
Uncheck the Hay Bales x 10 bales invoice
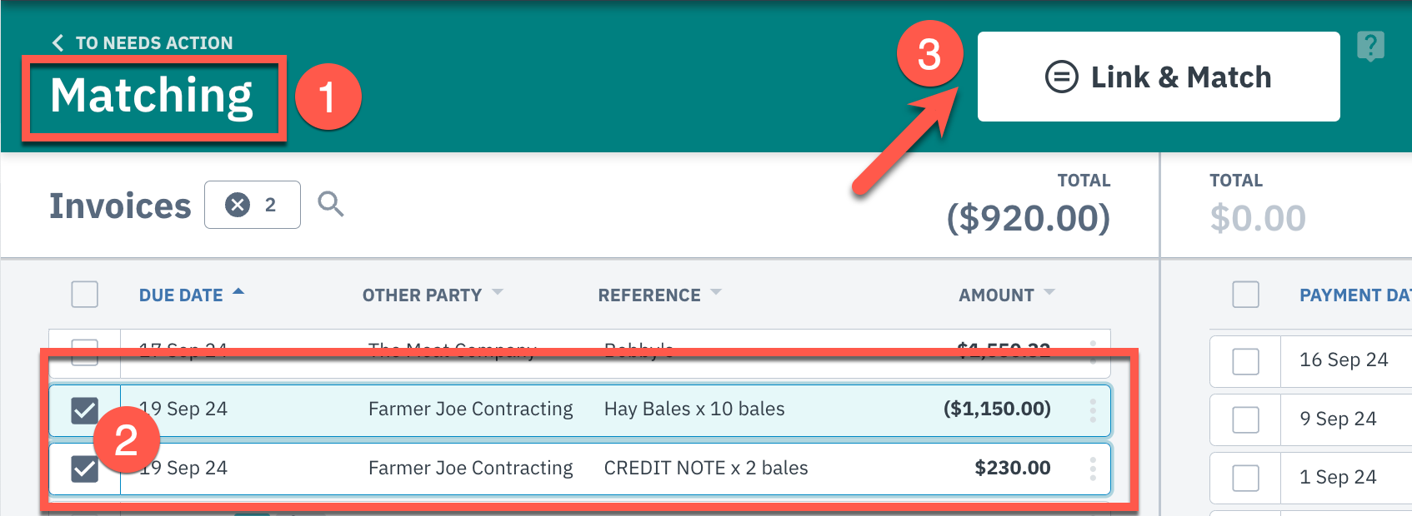(x=83, y=409)
